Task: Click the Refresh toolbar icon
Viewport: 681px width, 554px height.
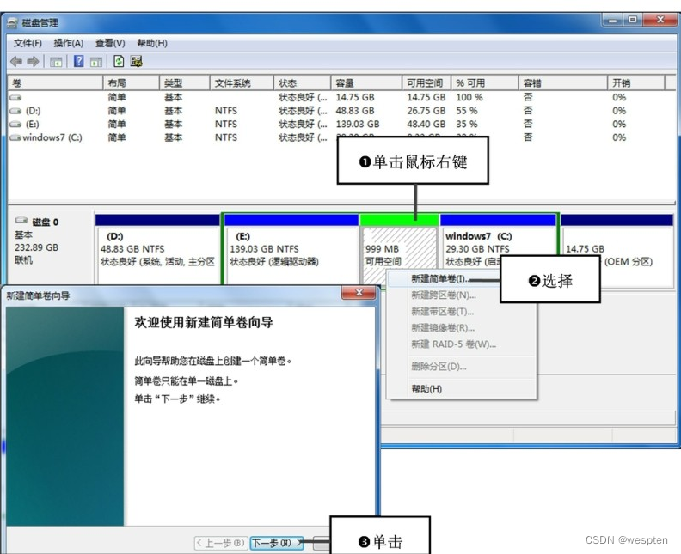Action: tap(119, 61)
